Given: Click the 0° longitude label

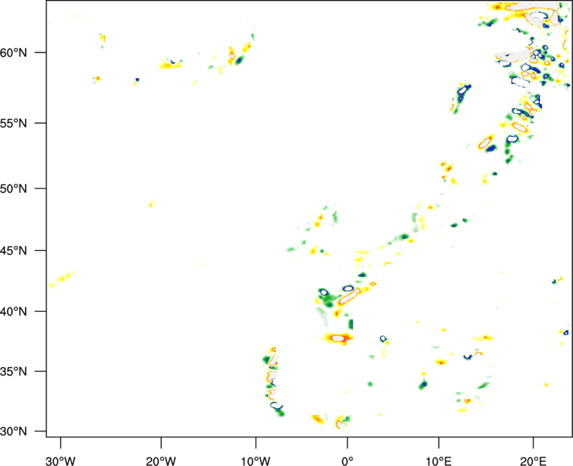Looking at the screenshot, I should click(x=347, y=461).
